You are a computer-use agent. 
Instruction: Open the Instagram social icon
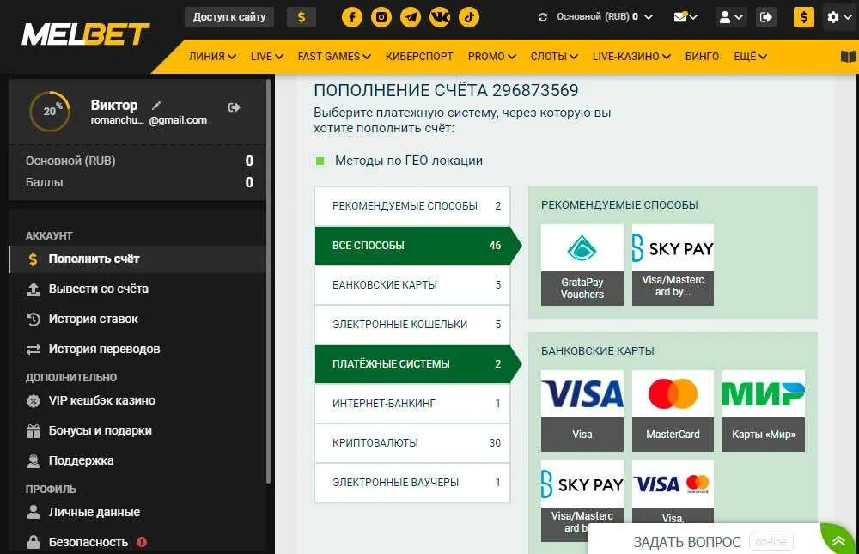coord(381,17)
